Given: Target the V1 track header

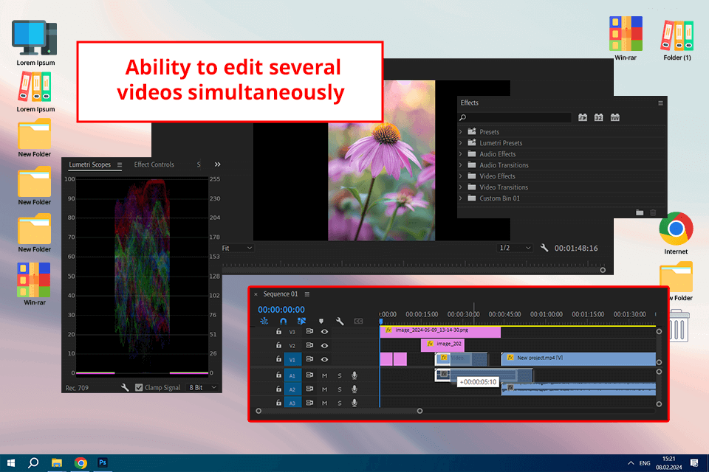Looking at the screenshot, I should point(292,360).
